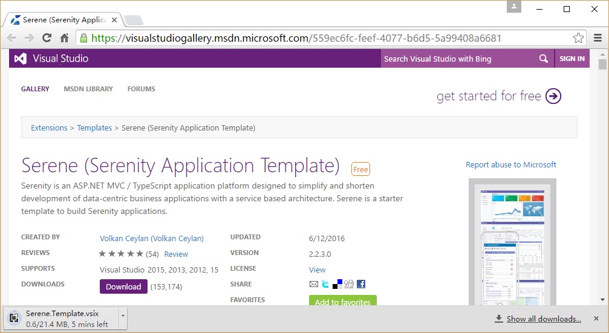The height and width of the screenshot is (333, 609).
Task: Click the Bing search magnifier icon
Action: (543, 59)
